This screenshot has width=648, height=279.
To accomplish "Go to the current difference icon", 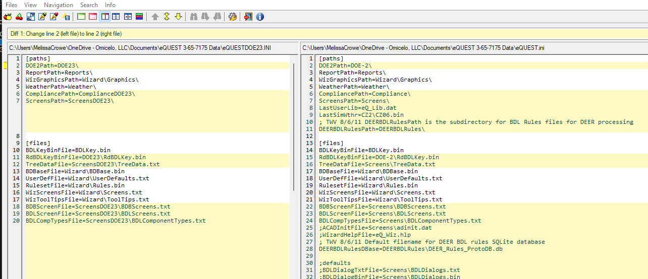I will coord(167,17).
